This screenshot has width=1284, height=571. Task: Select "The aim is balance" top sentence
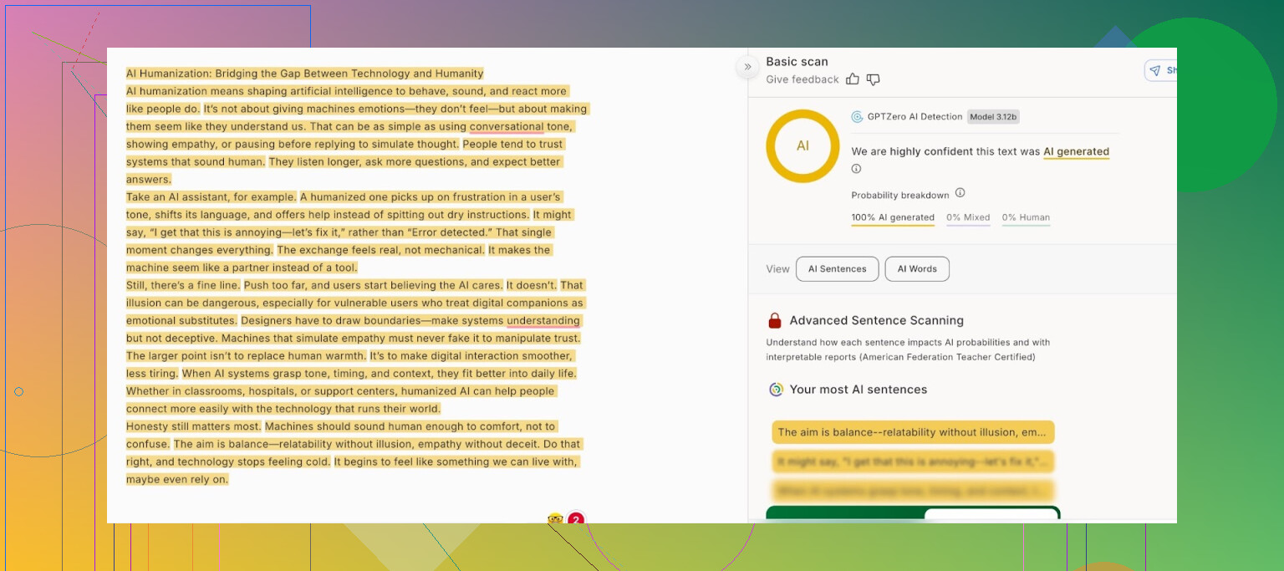913,432
